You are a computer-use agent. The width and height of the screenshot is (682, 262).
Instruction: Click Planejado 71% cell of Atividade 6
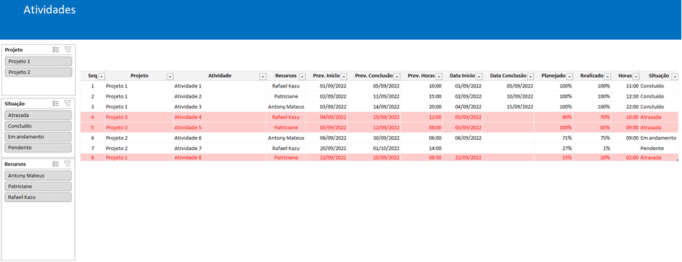554,138
